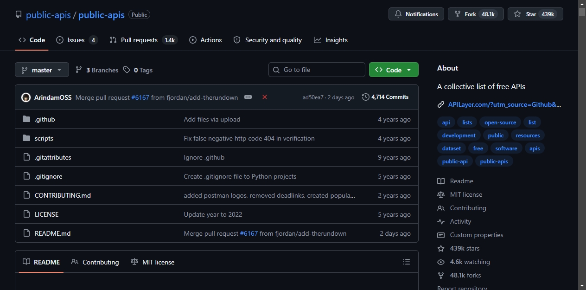Click the .gitattributes file icon
This screenshot has width=586, height=290.
[x=26, y=157]
